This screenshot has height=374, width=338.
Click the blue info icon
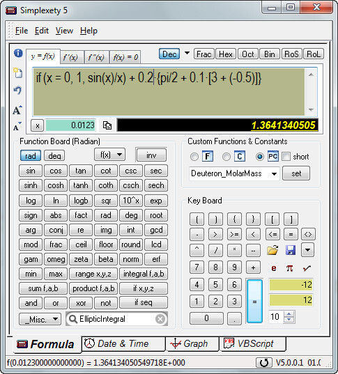click(x=18, y=53)
